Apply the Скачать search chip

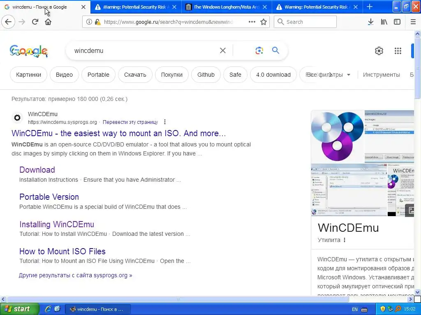[x=135, y=75]
